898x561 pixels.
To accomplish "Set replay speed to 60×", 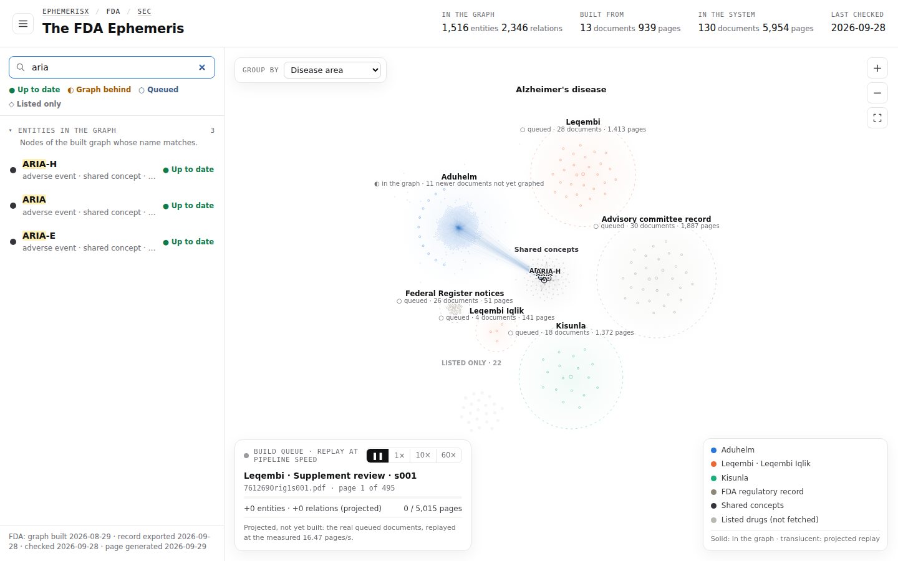I will [x=448, y=456].
